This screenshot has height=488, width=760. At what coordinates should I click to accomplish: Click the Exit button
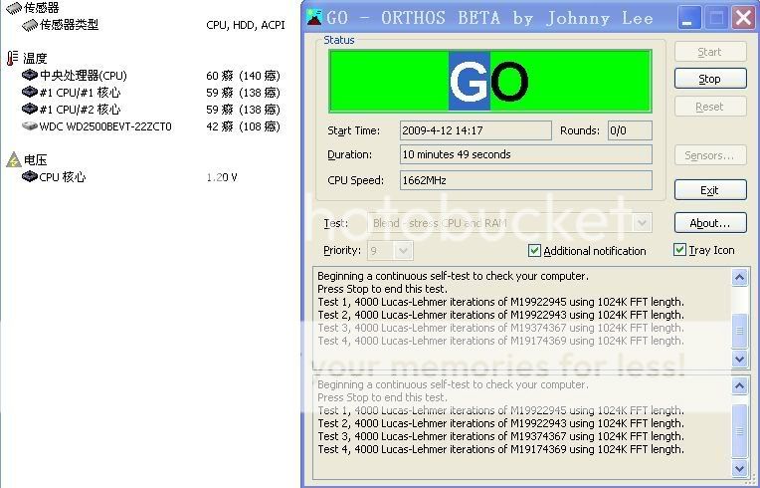(x=710, y=190)
